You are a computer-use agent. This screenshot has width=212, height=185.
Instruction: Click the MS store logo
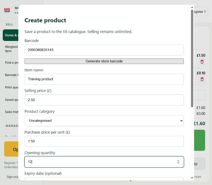7,10
